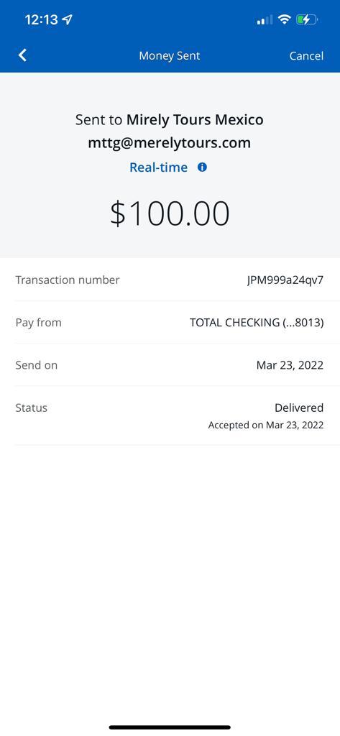The width and height of the screenshot is (340, 736).
Task: Tap the Wi-Fi icon in status bar
Action: (x=284, y=19)
